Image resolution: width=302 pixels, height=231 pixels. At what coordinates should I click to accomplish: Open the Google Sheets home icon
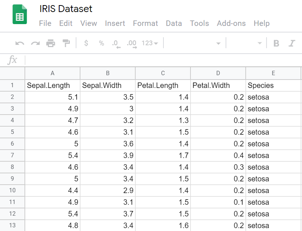[20, 14]
